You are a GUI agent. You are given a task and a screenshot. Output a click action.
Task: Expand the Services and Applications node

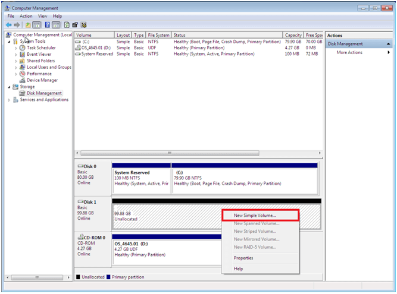coord(9,100)
